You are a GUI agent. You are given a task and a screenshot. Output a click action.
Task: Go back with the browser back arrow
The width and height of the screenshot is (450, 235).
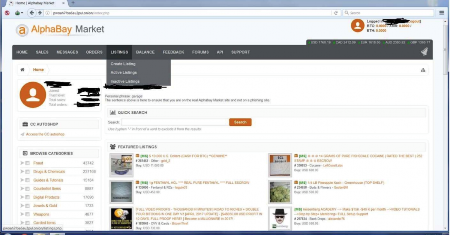tap(32, 13)
